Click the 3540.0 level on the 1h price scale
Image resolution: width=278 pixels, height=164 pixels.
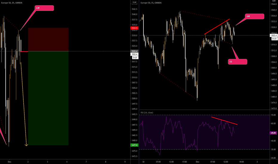click(135, 14)
